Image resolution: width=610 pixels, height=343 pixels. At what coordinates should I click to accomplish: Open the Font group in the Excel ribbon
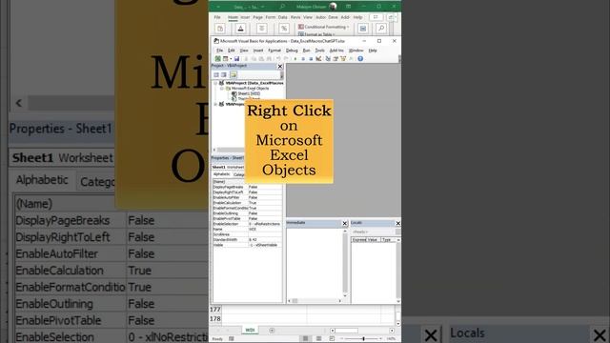pyautogui.click(x=240, y=29)
